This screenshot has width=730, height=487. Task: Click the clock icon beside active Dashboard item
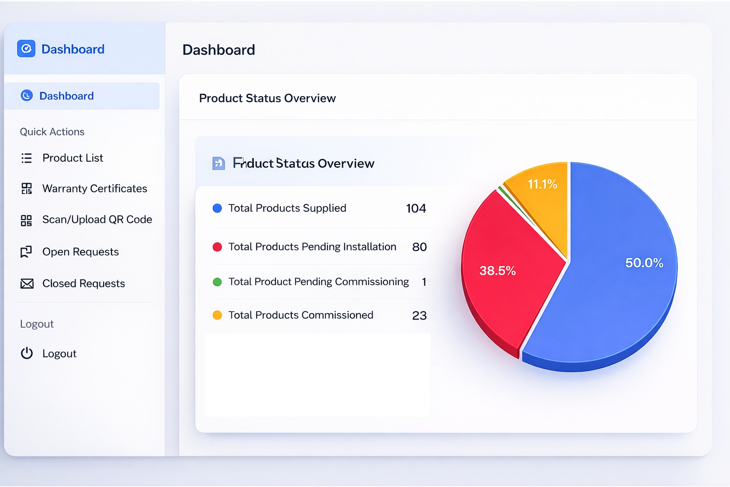pyautogui.click(x=27, y=96)
